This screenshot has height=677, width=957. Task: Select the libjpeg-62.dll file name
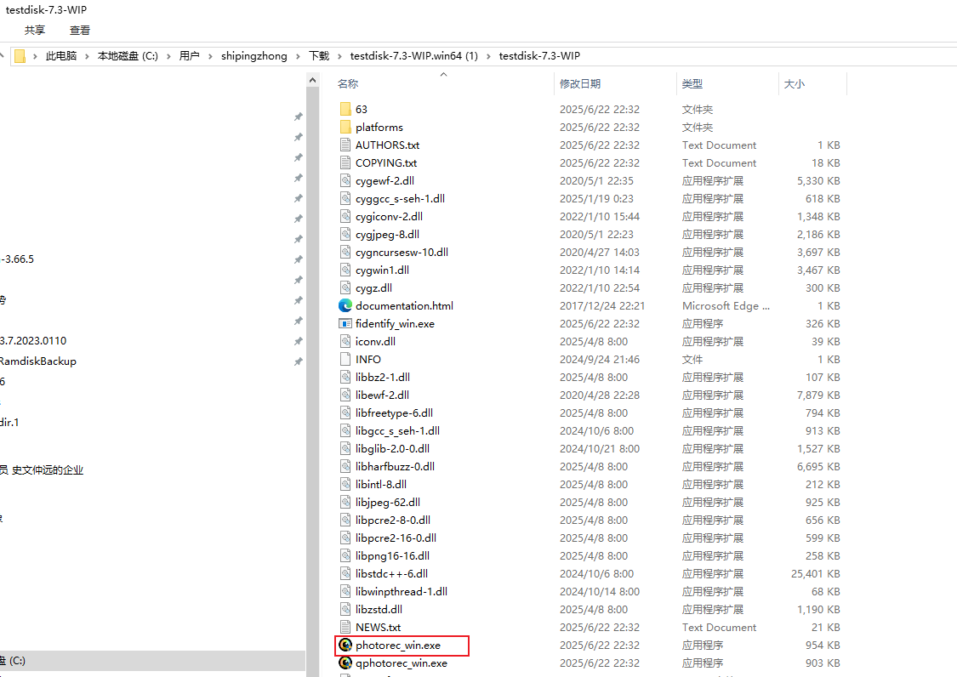pyautogui.click(x=388, y=503)
